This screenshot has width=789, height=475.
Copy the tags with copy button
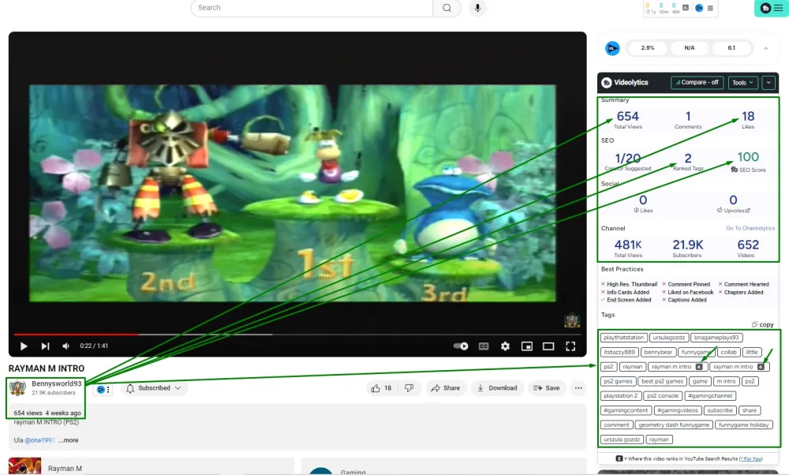762,324
